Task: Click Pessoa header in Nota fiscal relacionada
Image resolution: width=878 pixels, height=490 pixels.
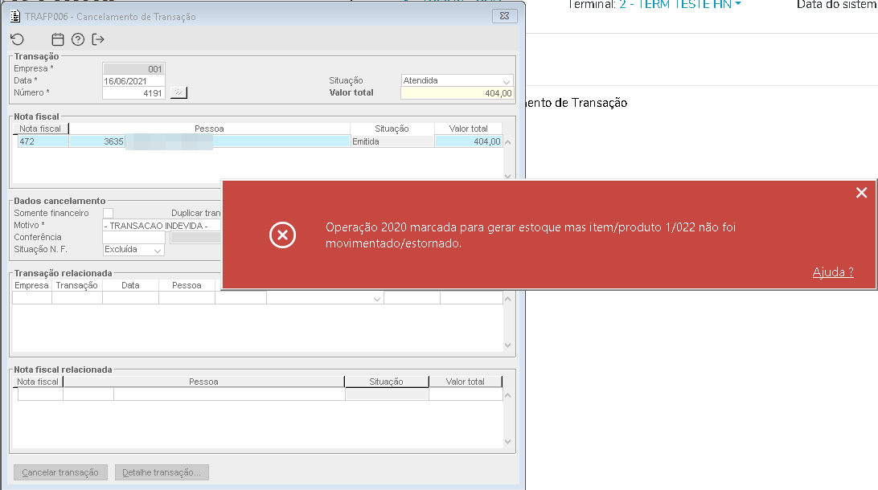Action: 204,382
